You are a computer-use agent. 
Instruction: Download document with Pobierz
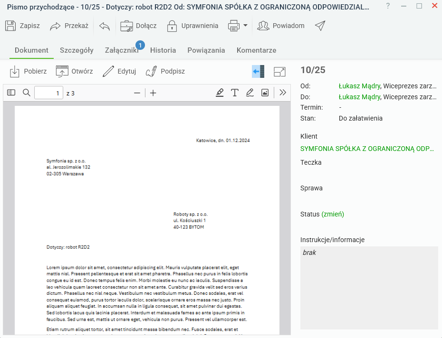tap(28, 71)
